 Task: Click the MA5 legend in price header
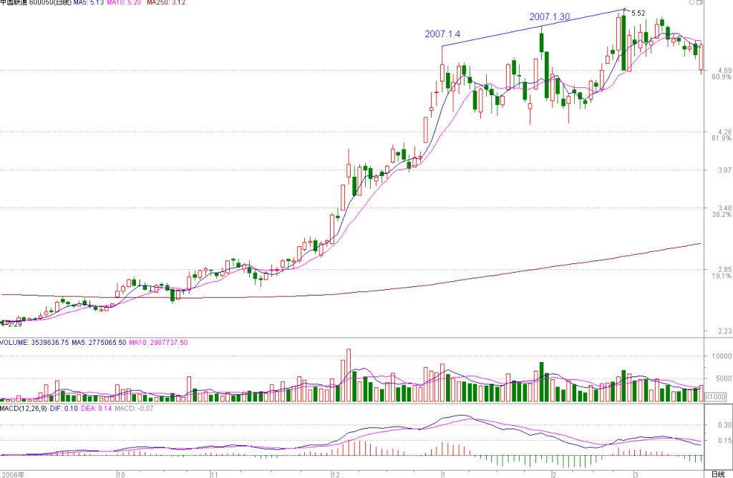(88, 2)
